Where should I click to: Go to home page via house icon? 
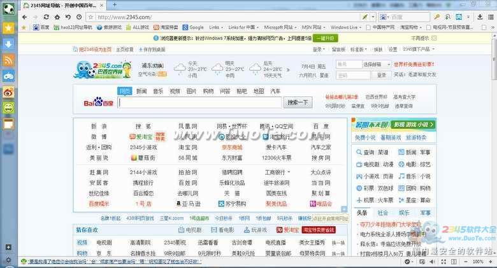(x=57, y=17)
